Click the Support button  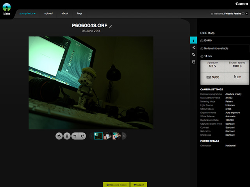[x=139, y=185]
